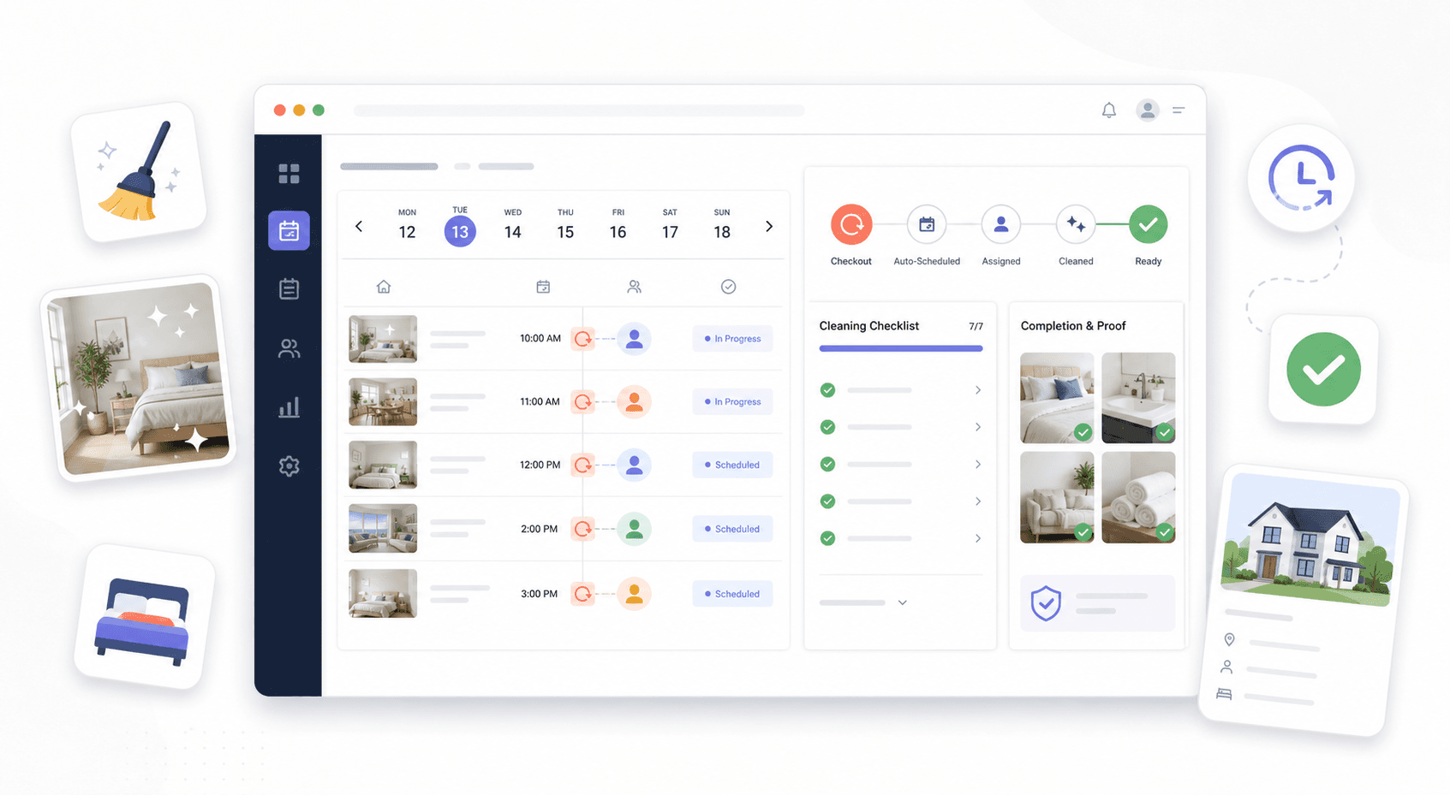Image resolution: width=1450 pixels, height=795 pixels.
Task: Select Thursday 15 in the week bar
Action: coord(565,226)
